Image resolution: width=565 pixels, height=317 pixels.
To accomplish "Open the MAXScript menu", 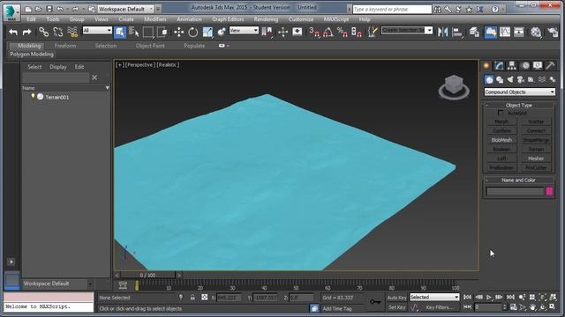I will coord(336,19).
